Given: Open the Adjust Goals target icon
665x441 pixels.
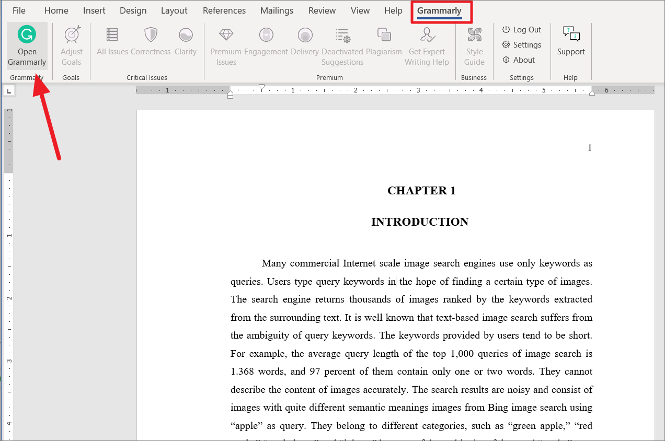Looking at the screenshot, I should (x=72, y=36).
